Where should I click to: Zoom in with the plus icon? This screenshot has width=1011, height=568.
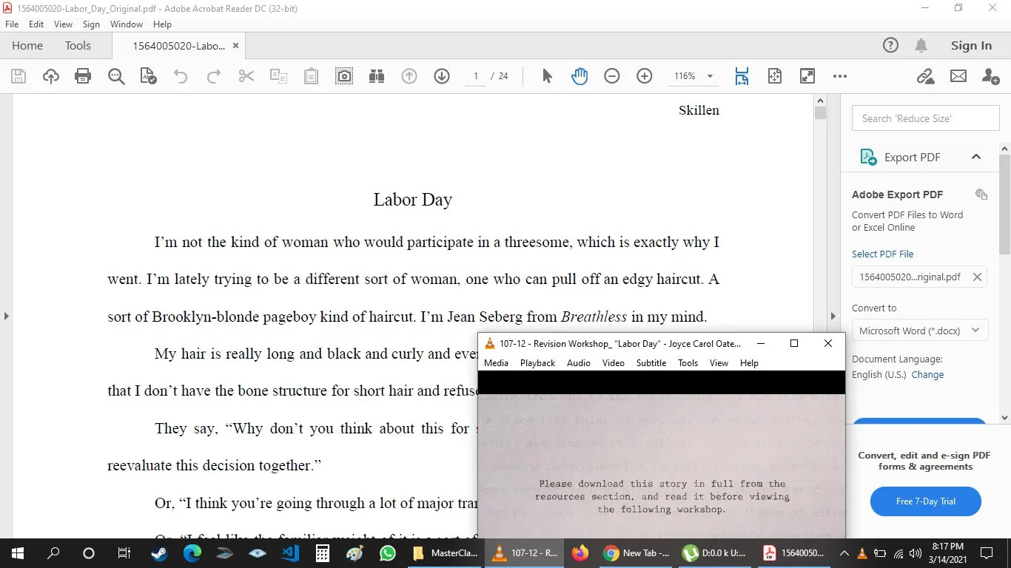tap(645, 76)
